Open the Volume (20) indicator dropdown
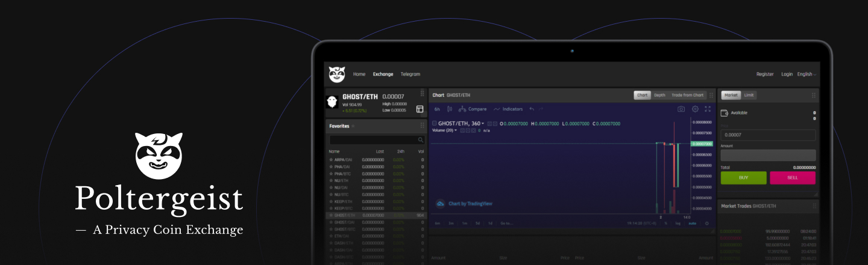The width and height of the screenshot is (868, 265). pyautogui.click(x=445, y=130)
